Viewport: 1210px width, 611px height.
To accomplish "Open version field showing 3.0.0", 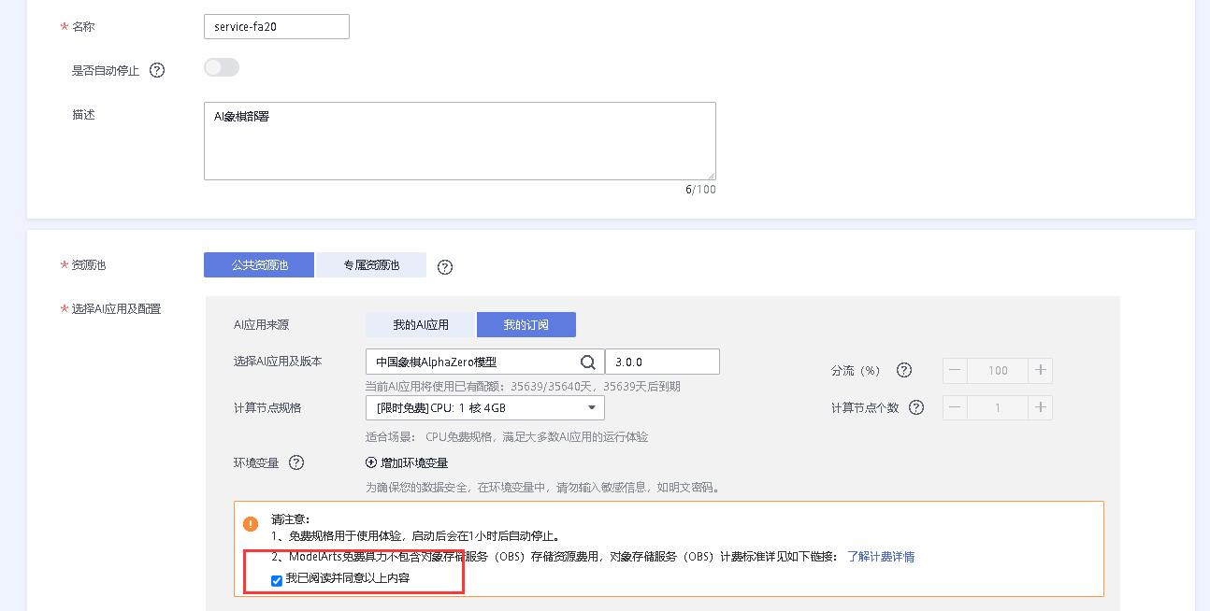I will (662, 362).
